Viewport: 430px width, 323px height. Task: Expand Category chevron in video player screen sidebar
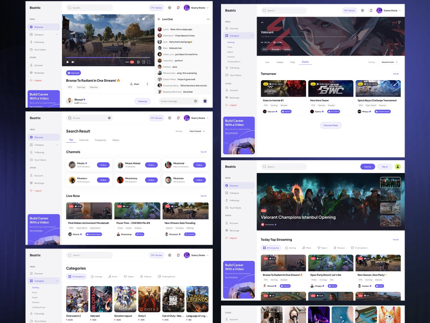click(57, 34)
